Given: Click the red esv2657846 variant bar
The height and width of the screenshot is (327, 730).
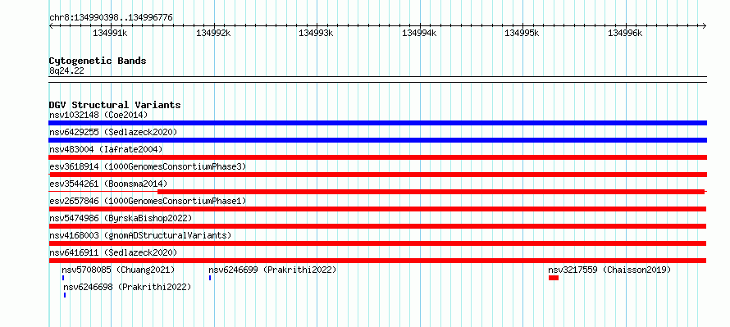Looking at the screenshot, I should click(x=377, y=209).
